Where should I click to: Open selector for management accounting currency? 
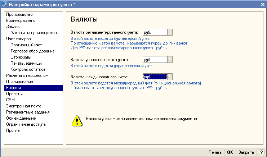click(x=170, y=60)
